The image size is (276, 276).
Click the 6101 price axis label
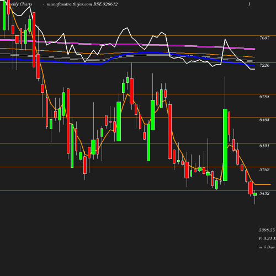point(264,146)
